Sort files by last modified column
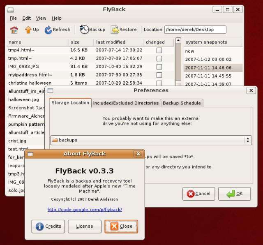Screen dimensions: 263x245 pyautogui.click(x=118, y=42)
